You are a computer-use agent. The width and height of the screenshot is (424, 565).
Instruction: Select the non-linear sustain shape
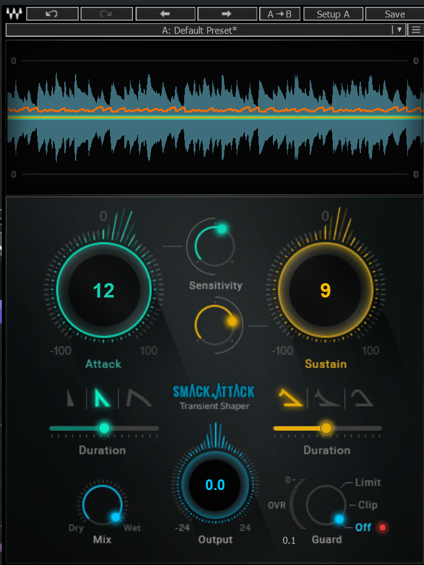327,398
